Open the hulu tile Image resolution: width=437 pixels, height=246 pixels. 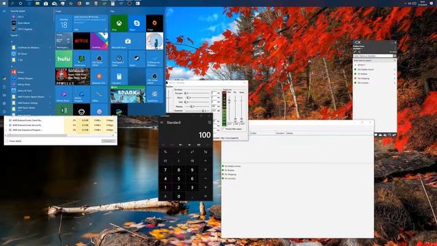click(64, 59)
